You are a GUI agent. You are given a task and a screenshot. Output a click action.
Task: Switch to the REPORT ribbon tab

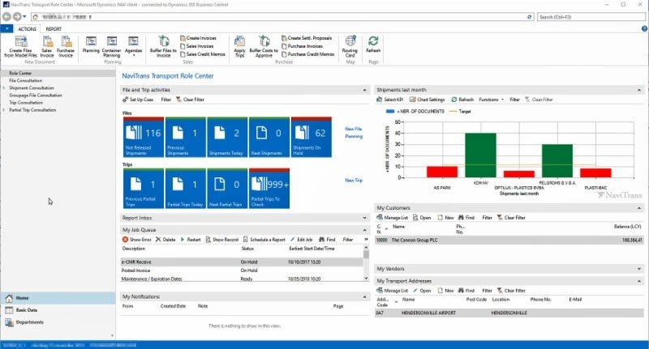54,29
